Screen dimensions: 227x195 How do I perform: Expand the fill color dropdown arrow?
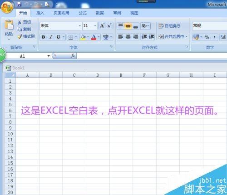click(88, 37)
